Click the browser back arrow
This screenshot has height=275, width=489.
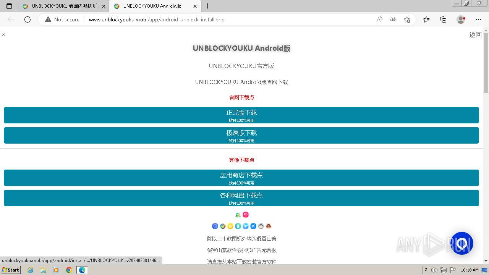[x=11, y=19]
